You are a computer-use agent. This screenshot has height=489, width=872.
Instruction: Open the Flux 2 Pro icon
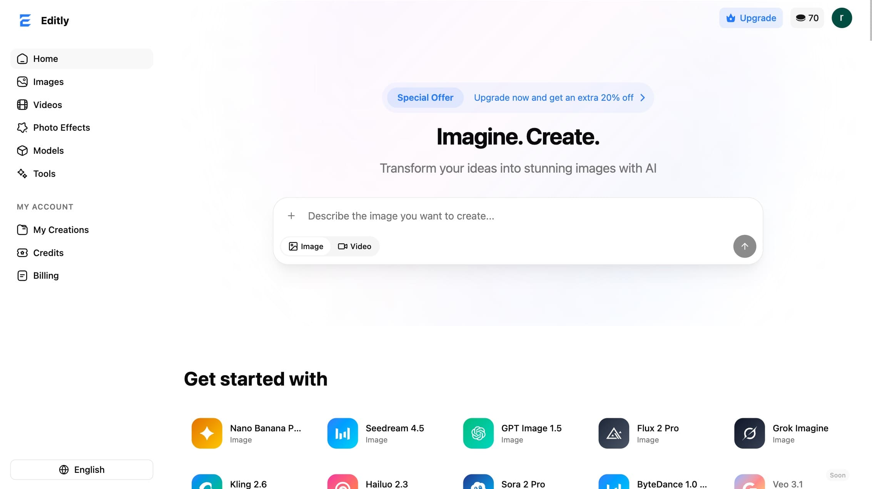614,433
